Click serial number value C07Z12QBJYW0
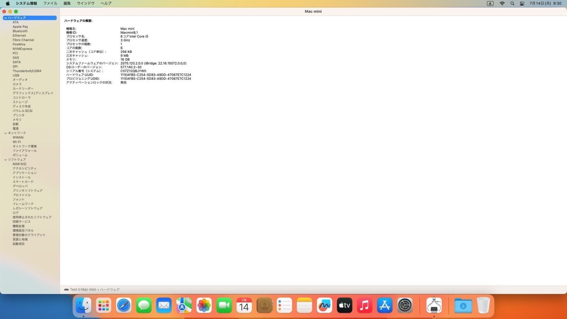 point(133,71)
